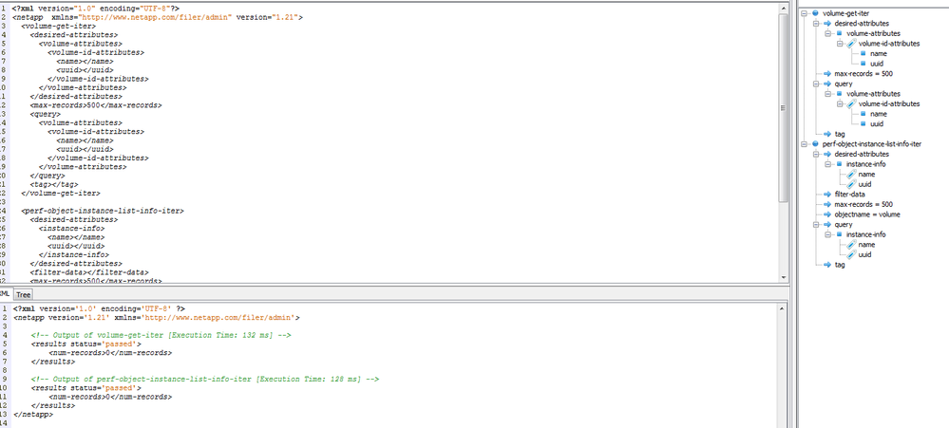Collapse the query node under volume-get-iter
This screenshot has height=428, width=949.
pos(816,84)
